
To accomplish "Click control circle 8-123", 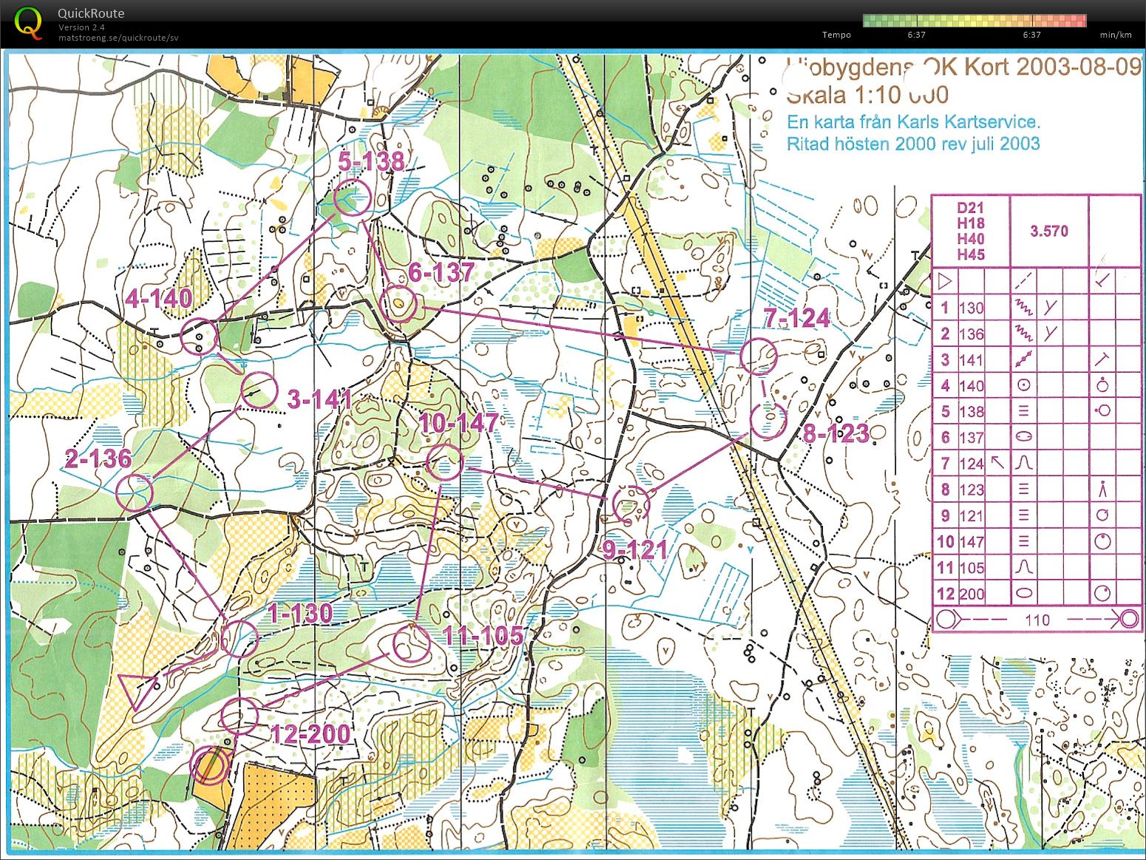I will pos(768,421).
